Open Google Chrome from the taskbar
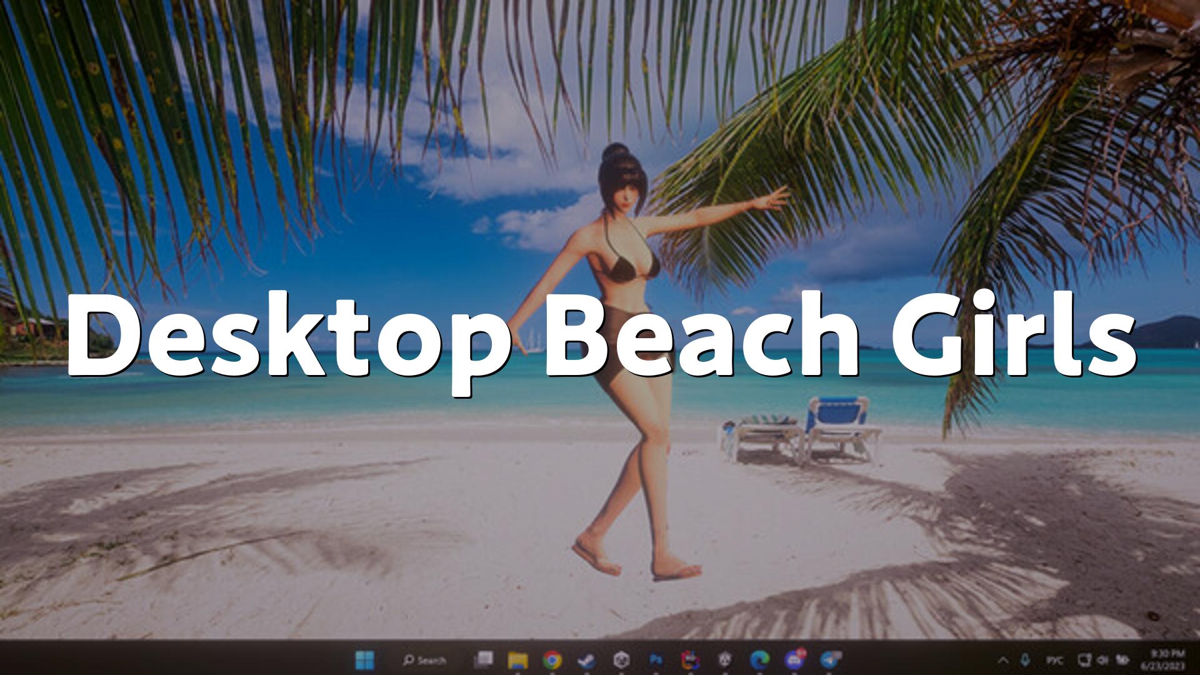 tap(551, 659)
